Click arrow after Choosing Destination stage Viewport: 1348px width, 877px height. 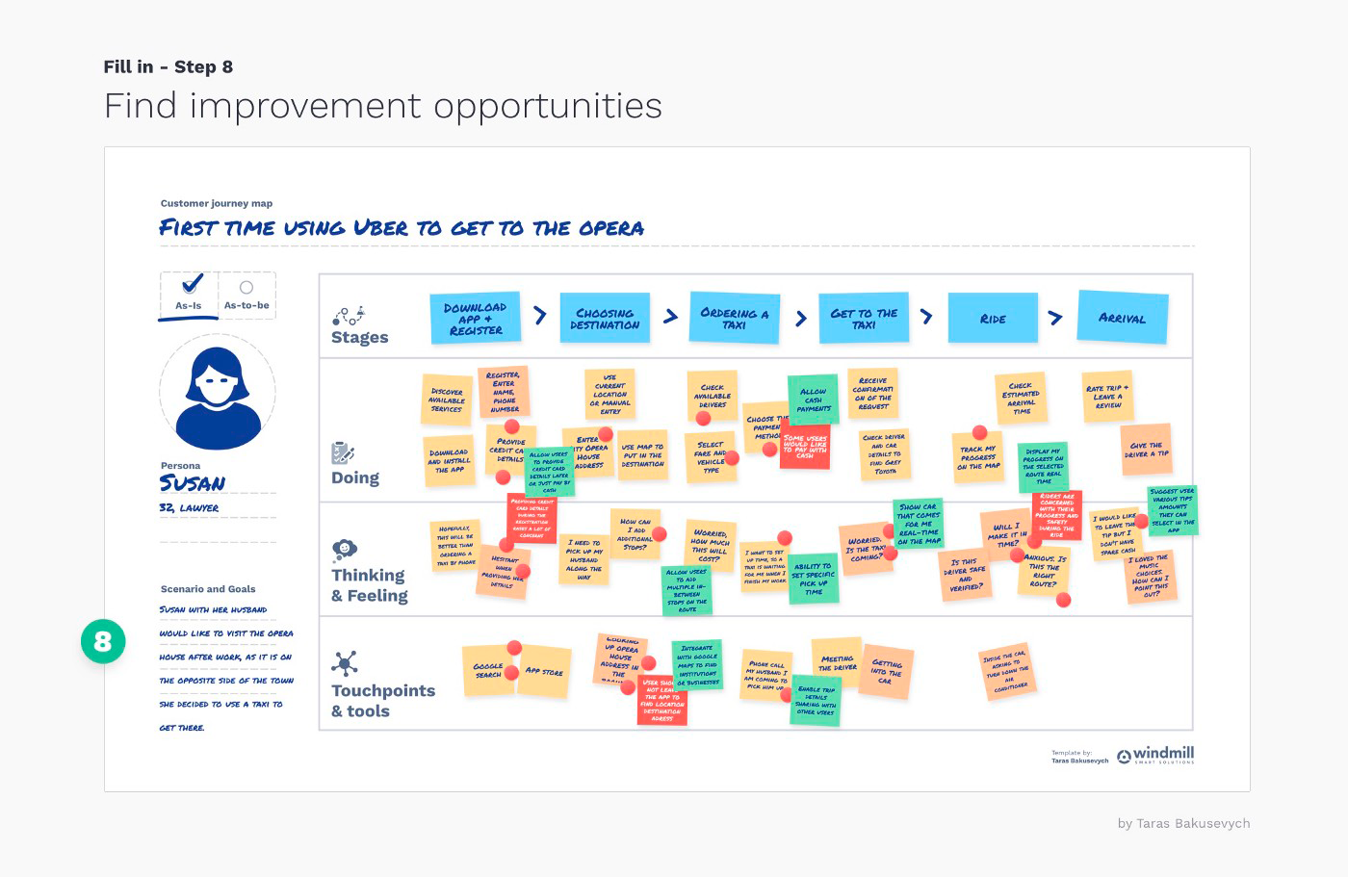(x=671, y=316)
